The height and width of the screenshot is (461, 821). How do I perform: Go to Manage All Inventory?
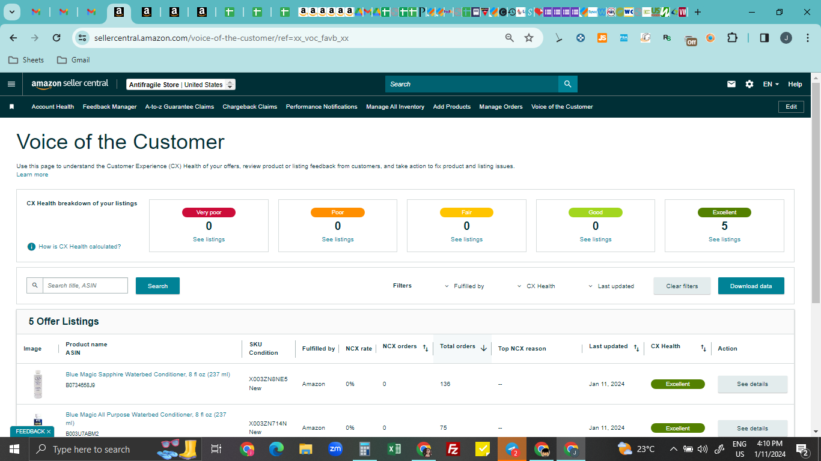pyautogui.click(x=395, y=107)
